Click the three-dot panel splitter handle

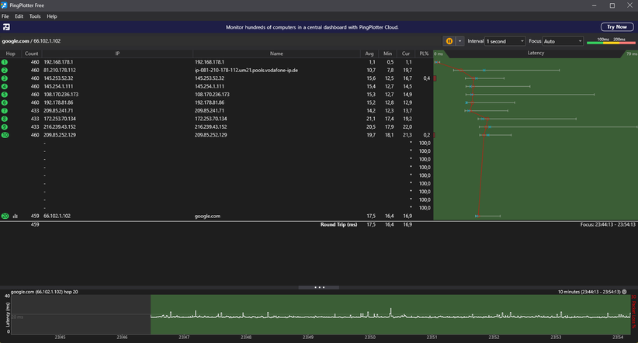point(319,287)
